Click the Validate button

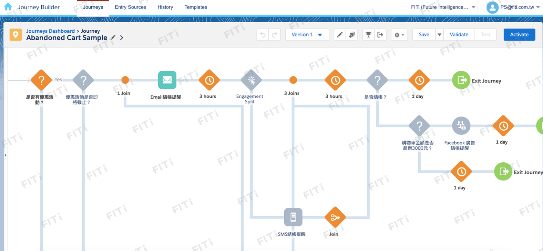click(x=459, y=35)
